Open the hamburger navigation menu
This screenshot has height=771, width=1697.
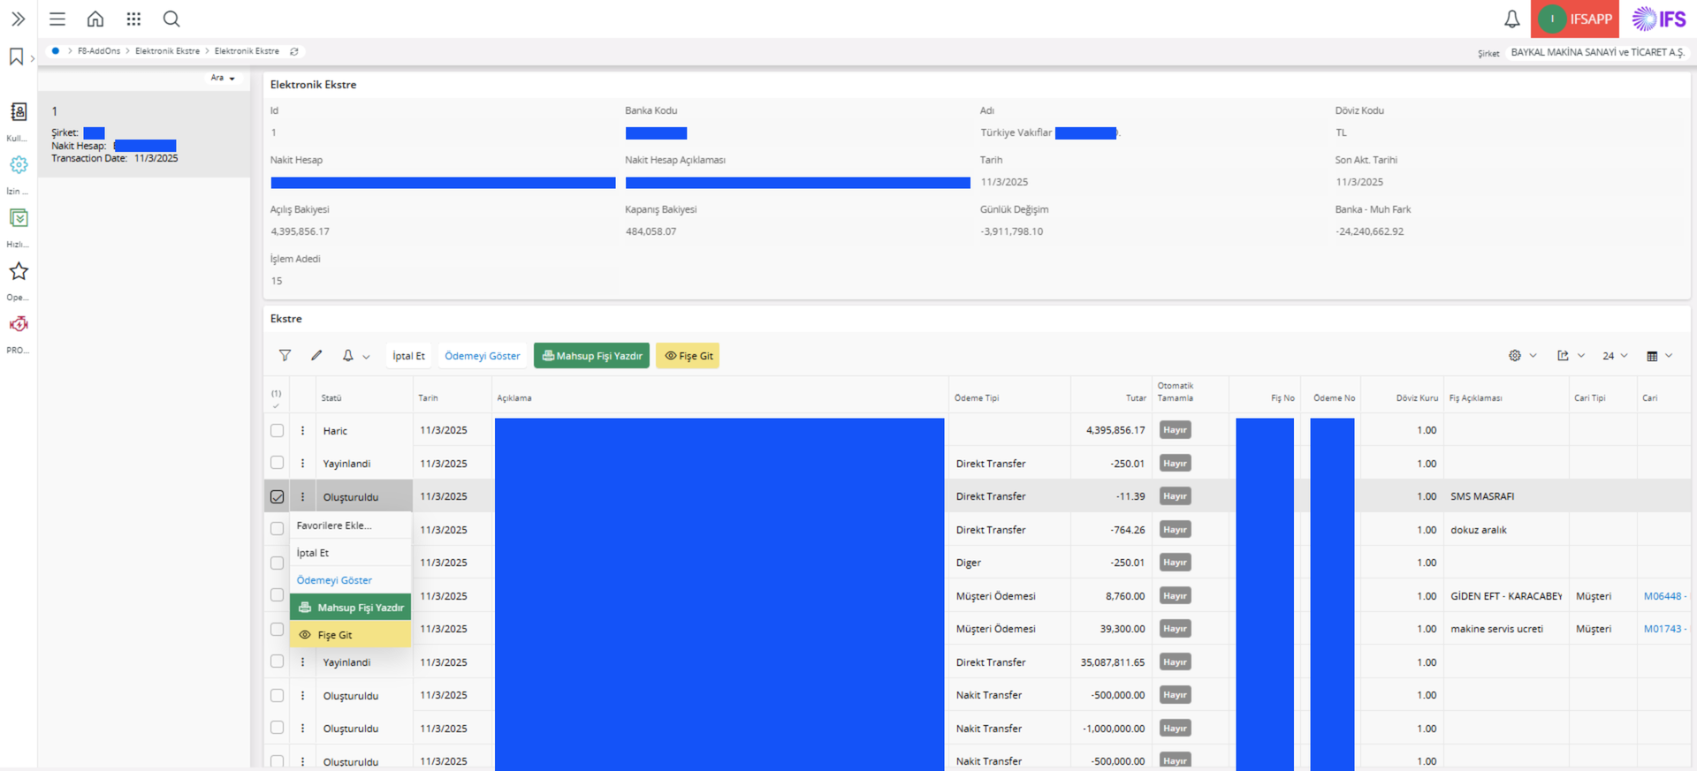(x=57, y=19)
